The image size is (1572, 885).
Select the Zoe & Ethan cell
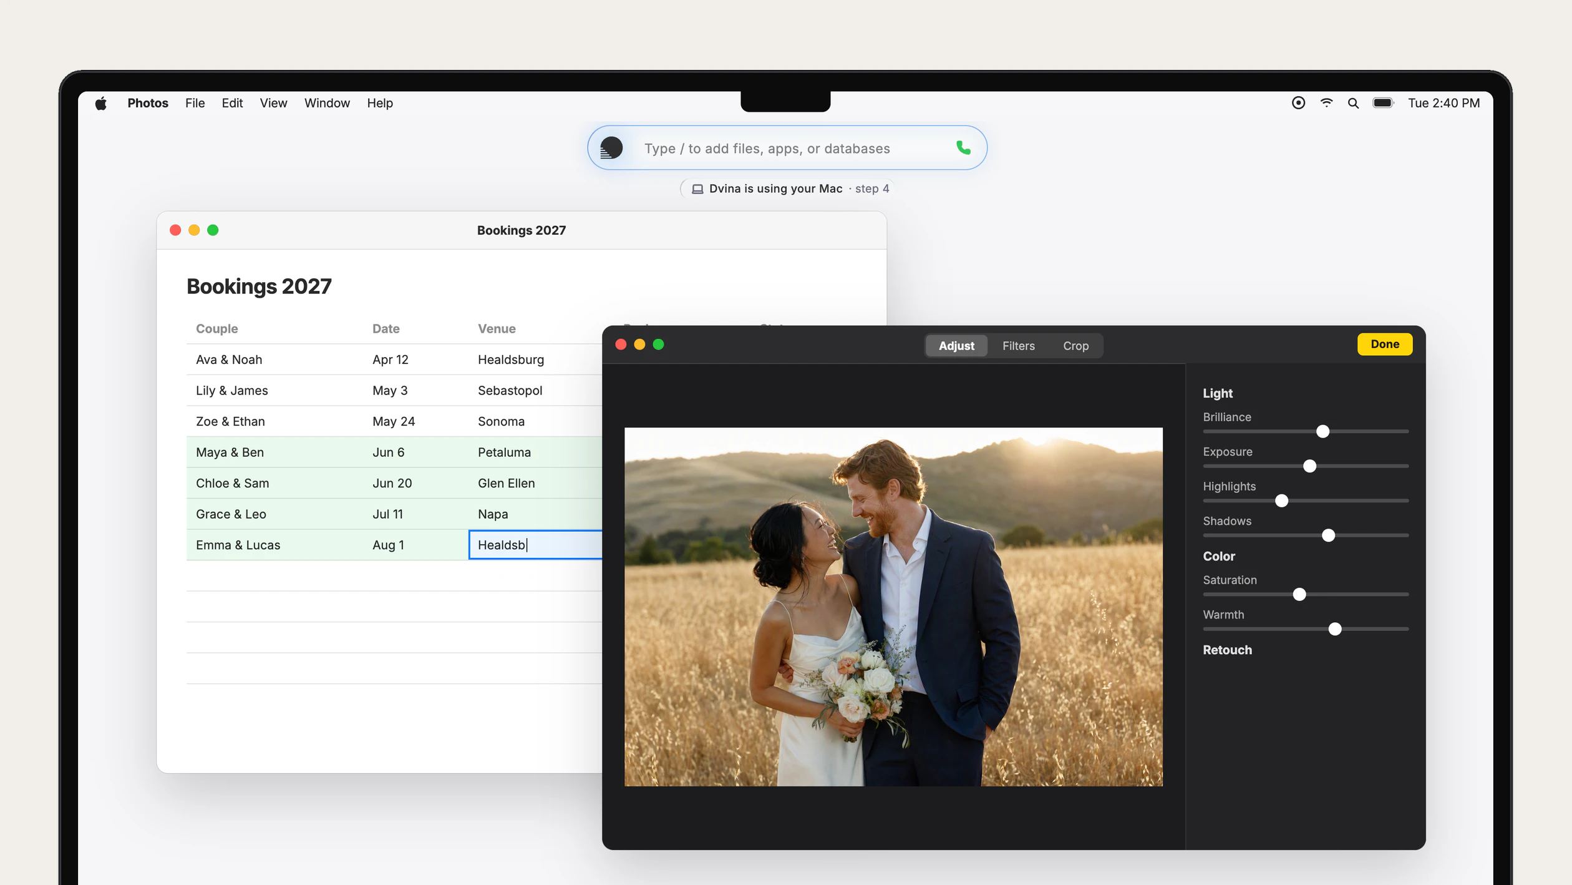(274, 421)
